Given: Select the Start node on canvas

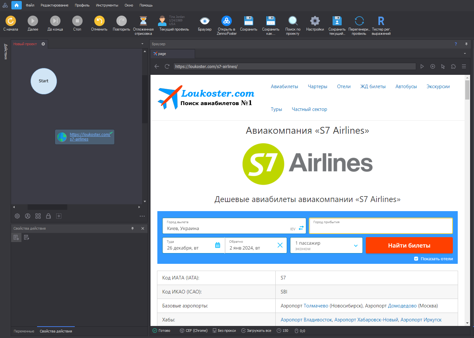Looking at the screenshot, I should point(44,81).
